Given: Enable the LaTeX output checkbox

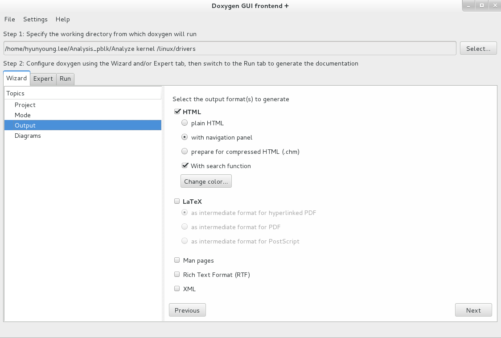Looking at the screenshot, I should click(x=177, y=201).
